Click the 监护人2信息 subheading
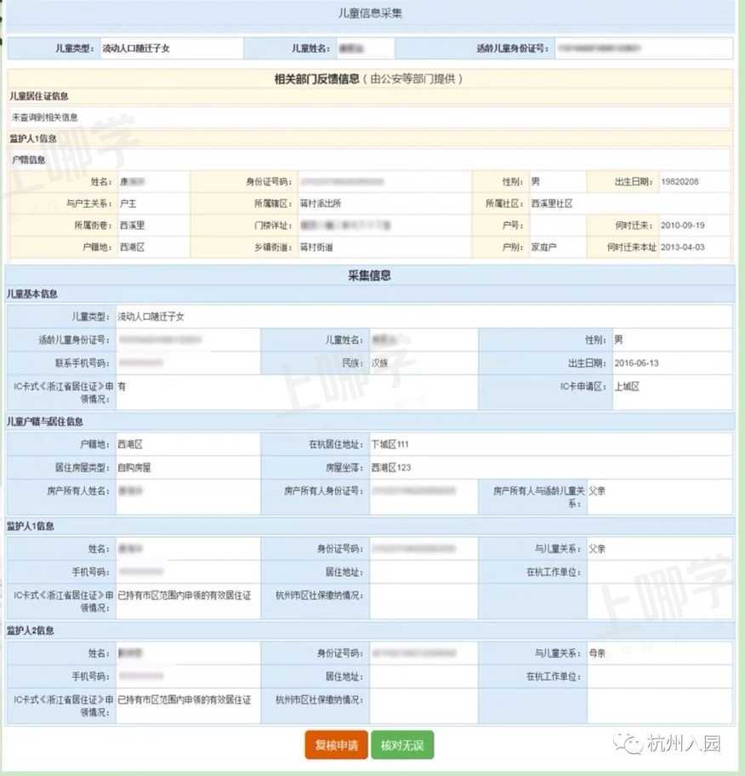745x776 pixels. pos(31,630)
